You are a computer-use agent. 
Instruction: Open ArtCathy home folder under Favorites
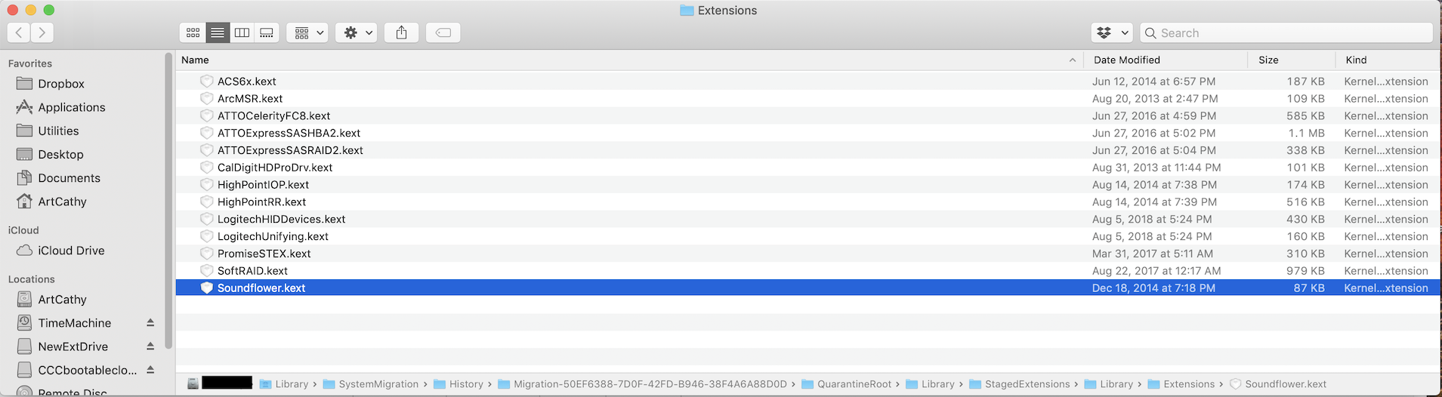(62, 202)
